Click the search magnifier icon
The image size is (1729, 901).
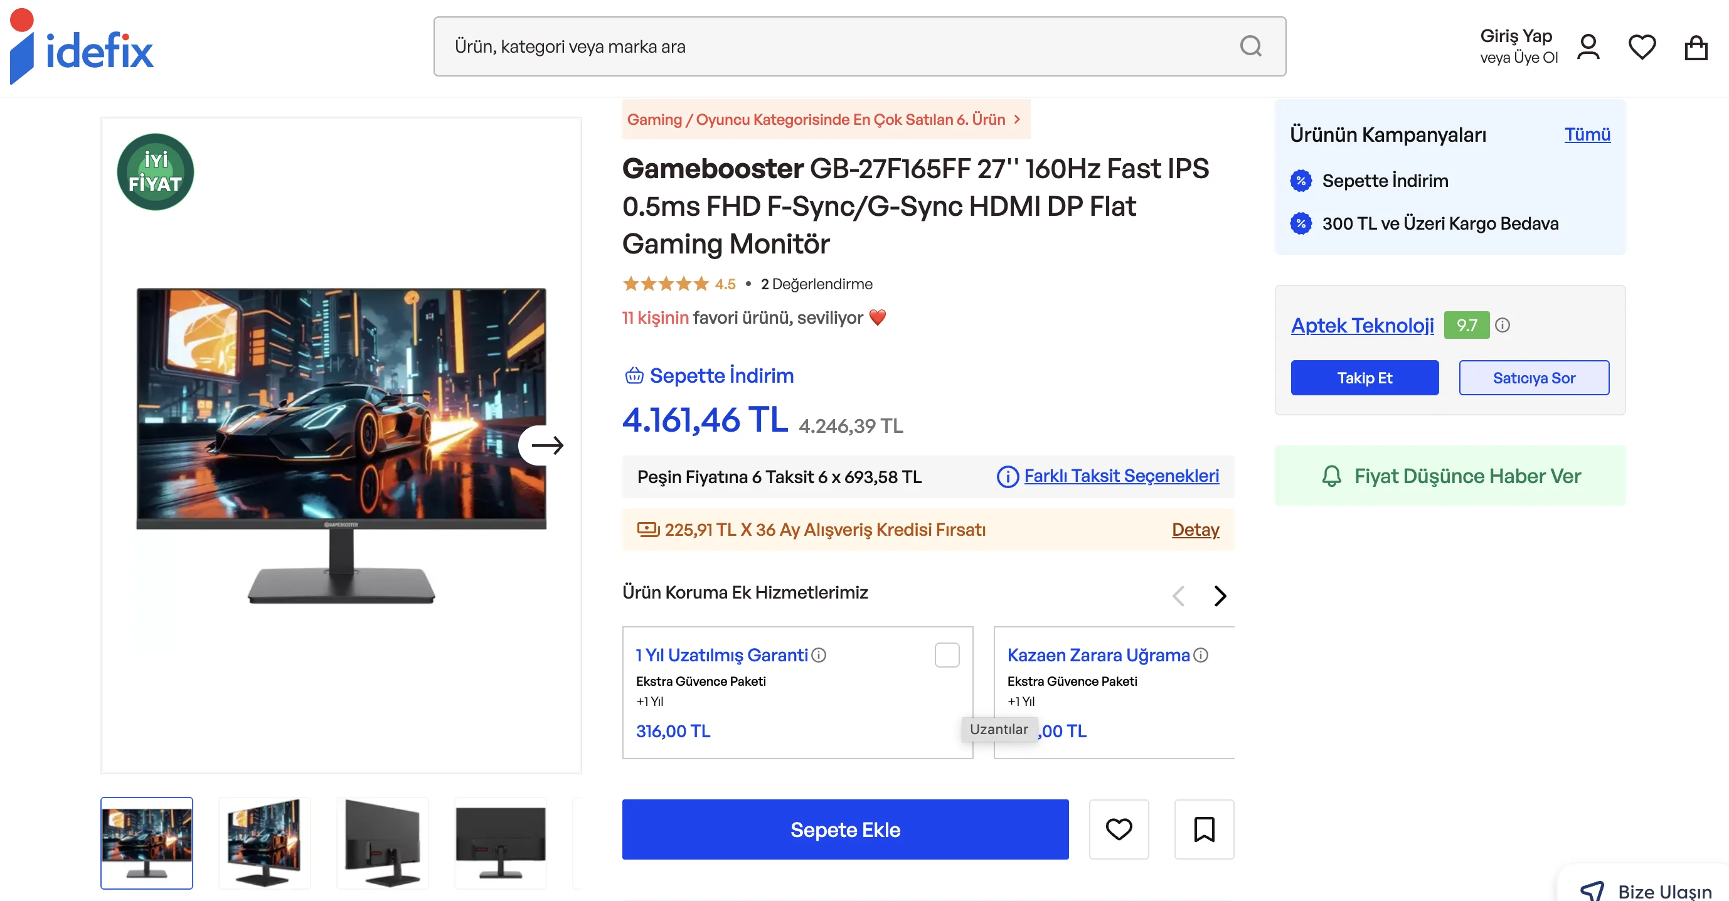click(x=1250, y=46)
